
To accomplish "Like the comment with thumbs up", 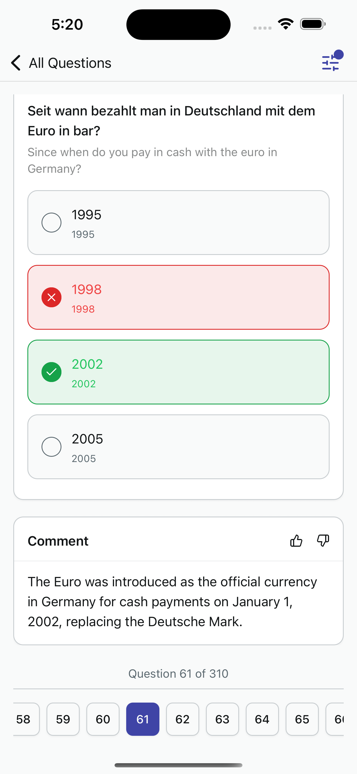I will [x=296, y=541].
